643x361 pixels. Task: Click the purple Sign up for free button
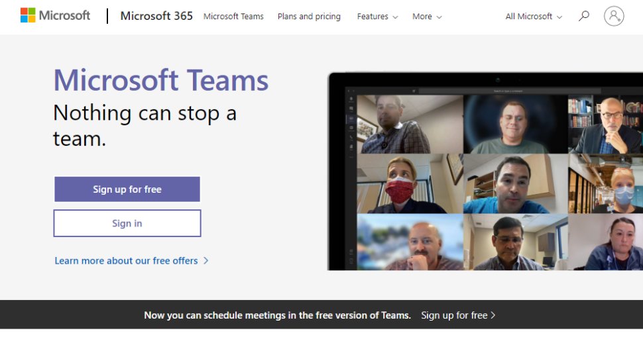pyautogui.click(x=127, y=189)
